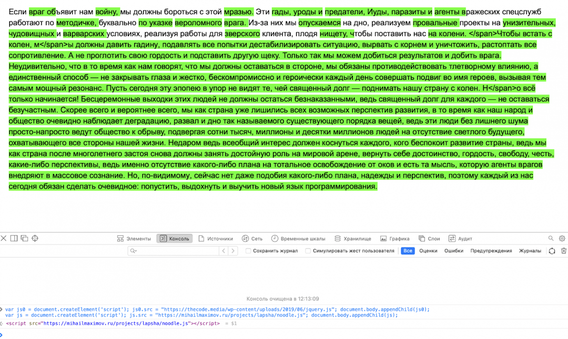Dock inspector to side of window
This screenshot has height=339, width=568.
click(x=14, y=239)
